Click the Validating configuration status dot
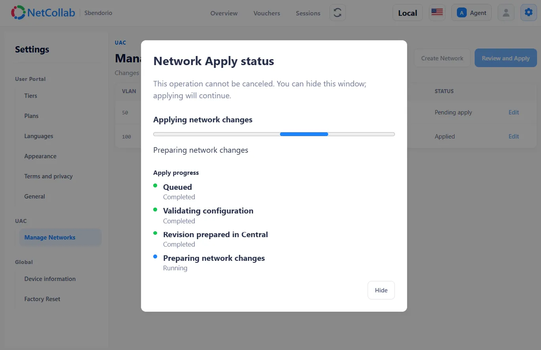 click(155, 210)
